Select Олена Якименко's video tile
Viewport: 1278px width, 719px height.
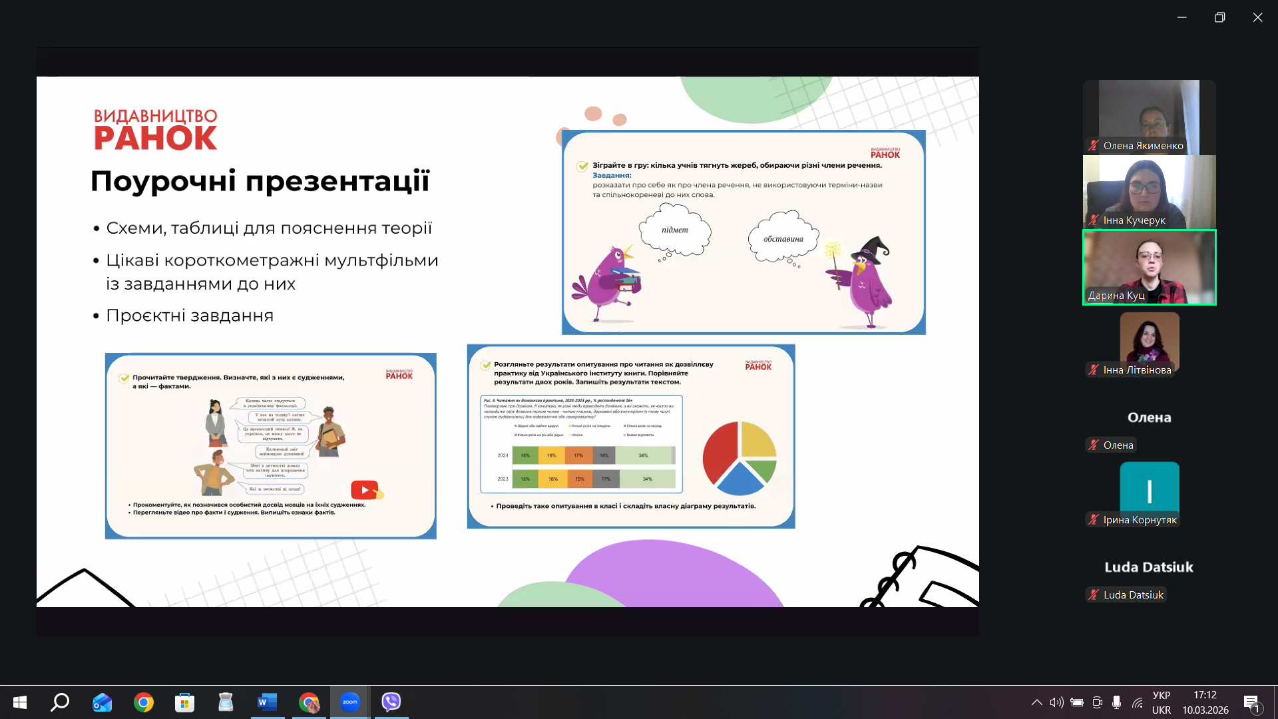1150,117
